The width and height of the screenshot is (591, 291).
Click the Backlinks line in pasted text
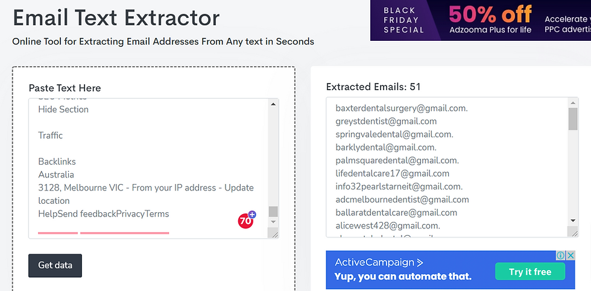[x=57, y=162]
